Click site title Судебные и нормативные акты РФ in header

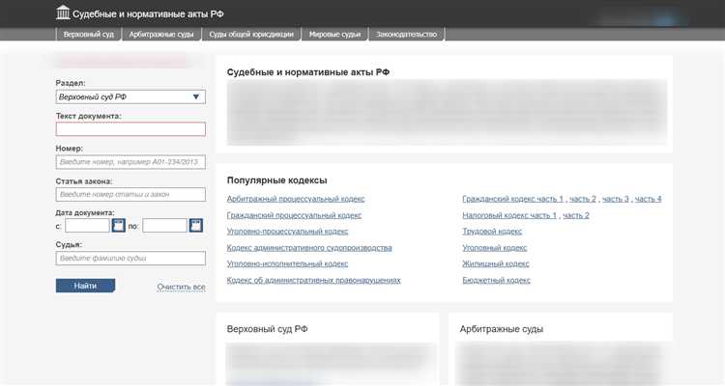pyautogui.click(x=148, y=14)
